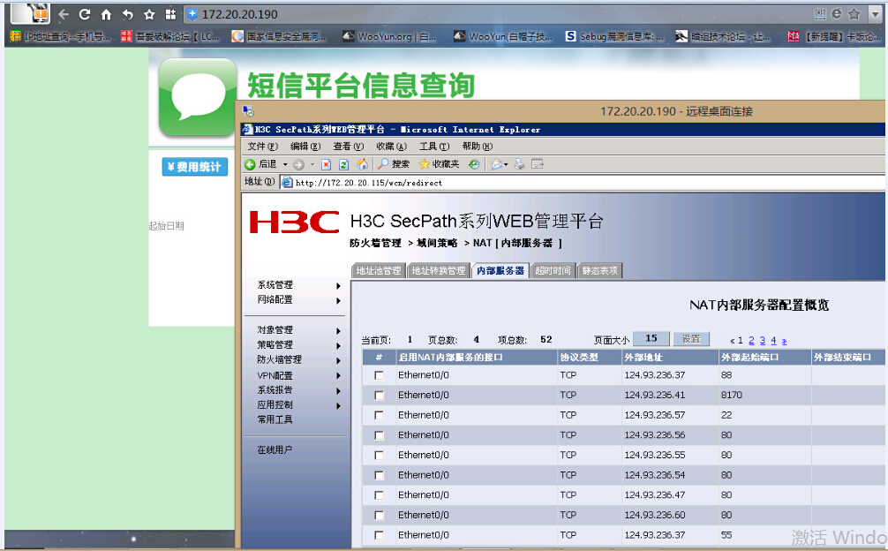Click the 设置 page size button
The width and height of the screenshot is (888, 551).
point(691,339)
